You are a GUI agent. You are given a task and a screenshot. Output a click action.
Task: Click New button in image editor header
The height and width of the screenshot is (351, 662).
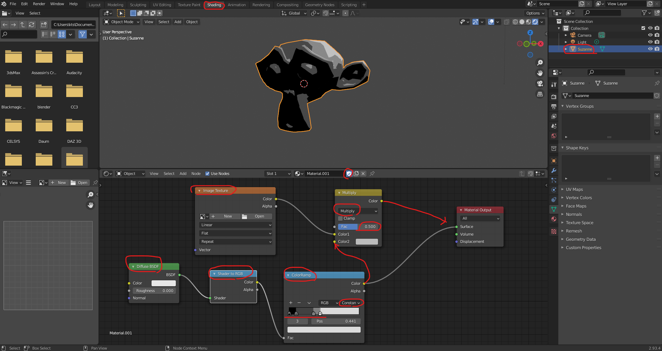pos(59,183)
